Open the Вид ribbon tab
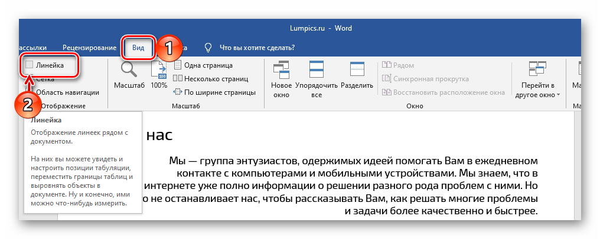600x239 pixels. 138,47
